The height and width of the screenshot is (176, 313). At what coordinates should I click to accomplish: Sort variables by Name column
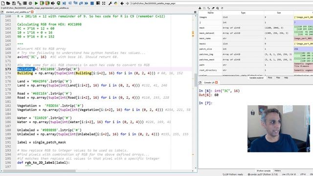point(210,13)
